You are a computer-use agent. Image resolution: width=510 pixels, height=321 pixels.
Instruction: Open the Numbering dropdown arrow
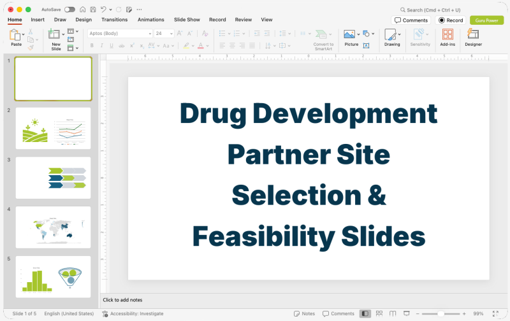pyautogui.click(x=244, y=34)
